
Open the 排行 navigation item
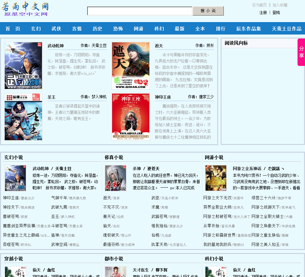(x=221, y=29)
